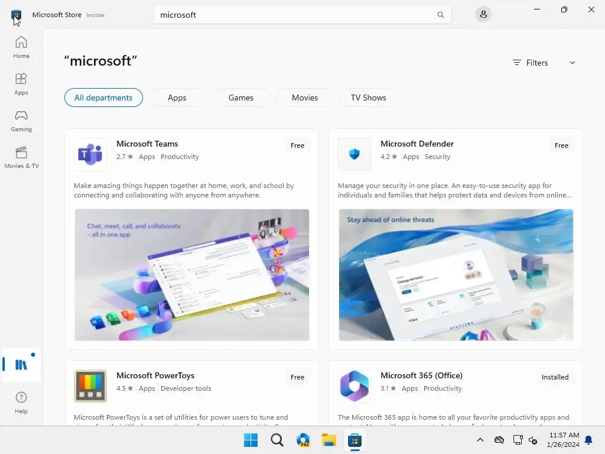Open the clock and date in taskbar

(563, 440)
